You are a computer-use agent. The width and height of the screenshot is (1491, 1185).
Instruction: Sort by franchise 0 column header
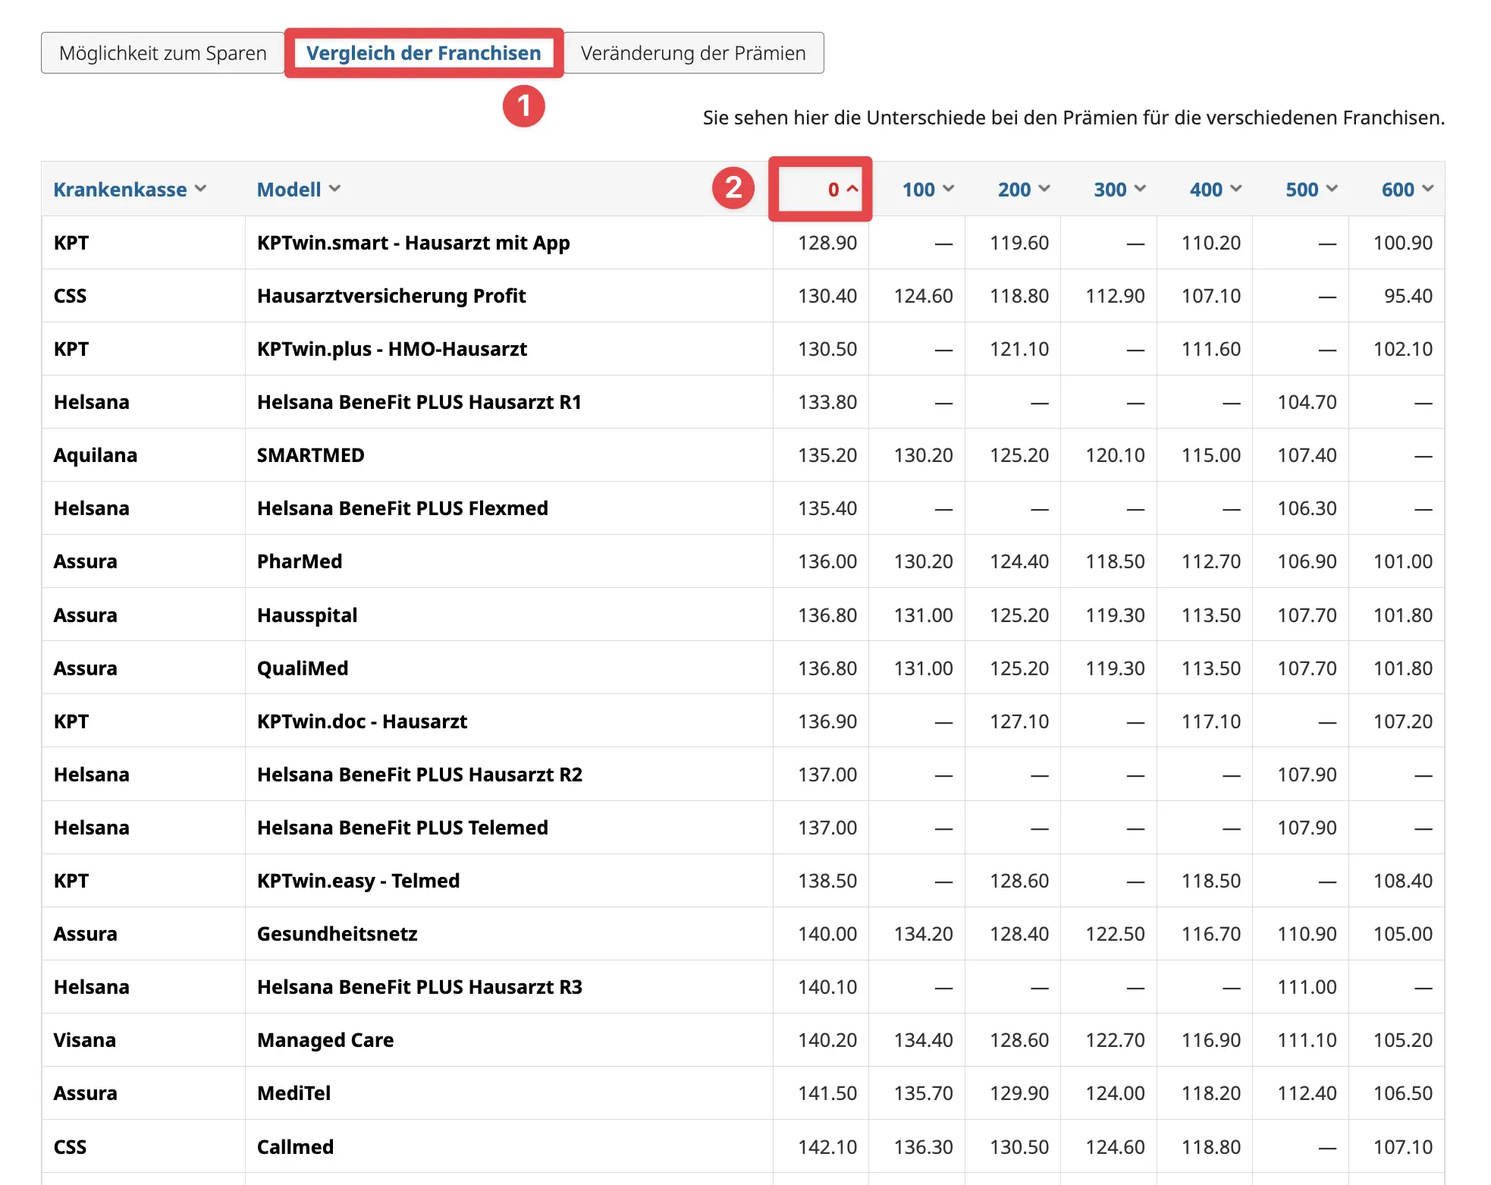(843, 189)
